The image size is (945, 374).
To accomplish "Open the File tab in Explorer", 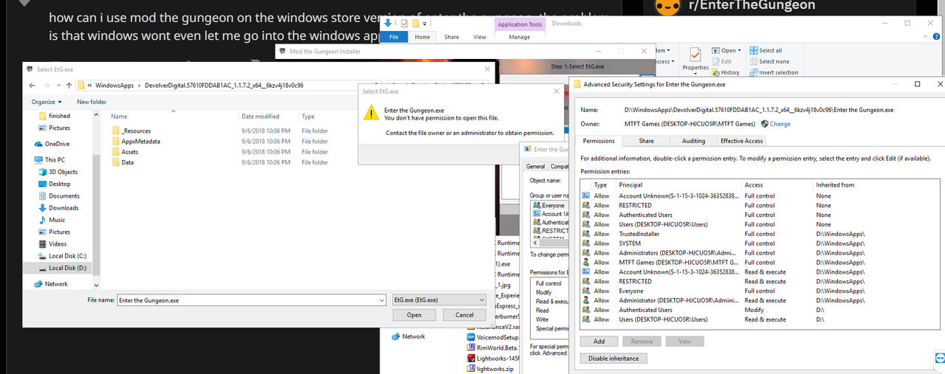I will tap(394, 37).
